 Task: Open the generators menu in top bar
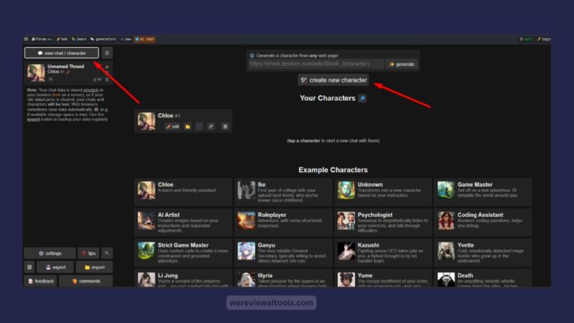(x=103, y=39)
